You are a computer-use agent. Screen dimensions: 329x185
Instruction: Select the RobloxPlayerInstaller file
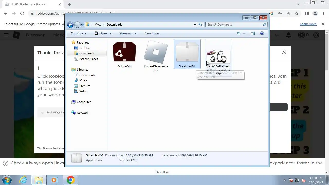(x=156, y=52)
